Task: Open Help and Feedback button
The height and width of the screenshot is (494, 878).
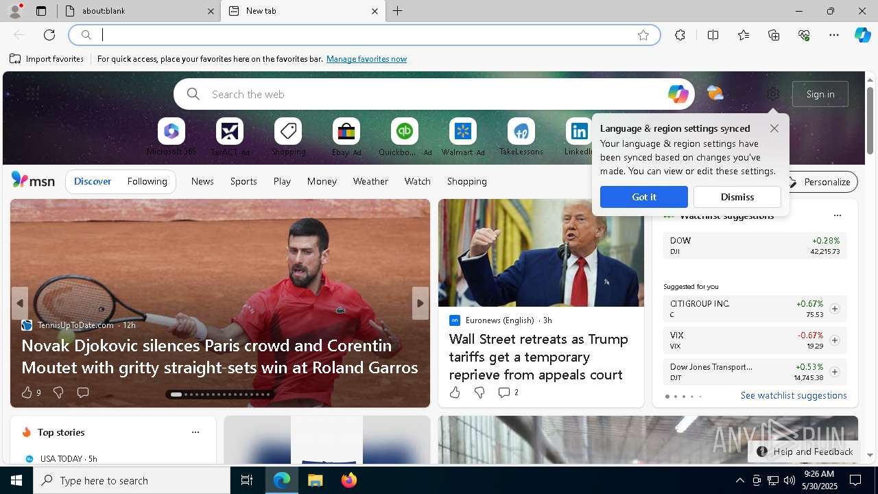Action: click(805, 451)
